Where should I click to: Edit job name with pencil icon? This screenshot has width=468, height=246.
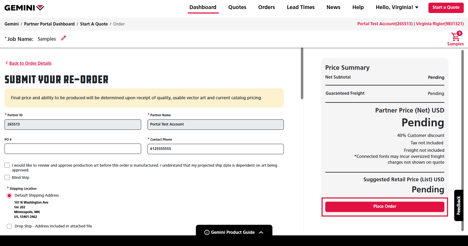click(63, 38)
